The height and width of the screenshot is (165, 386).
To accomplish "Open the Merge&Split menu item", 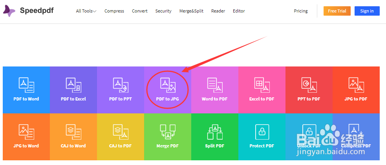I will (191, 11).
